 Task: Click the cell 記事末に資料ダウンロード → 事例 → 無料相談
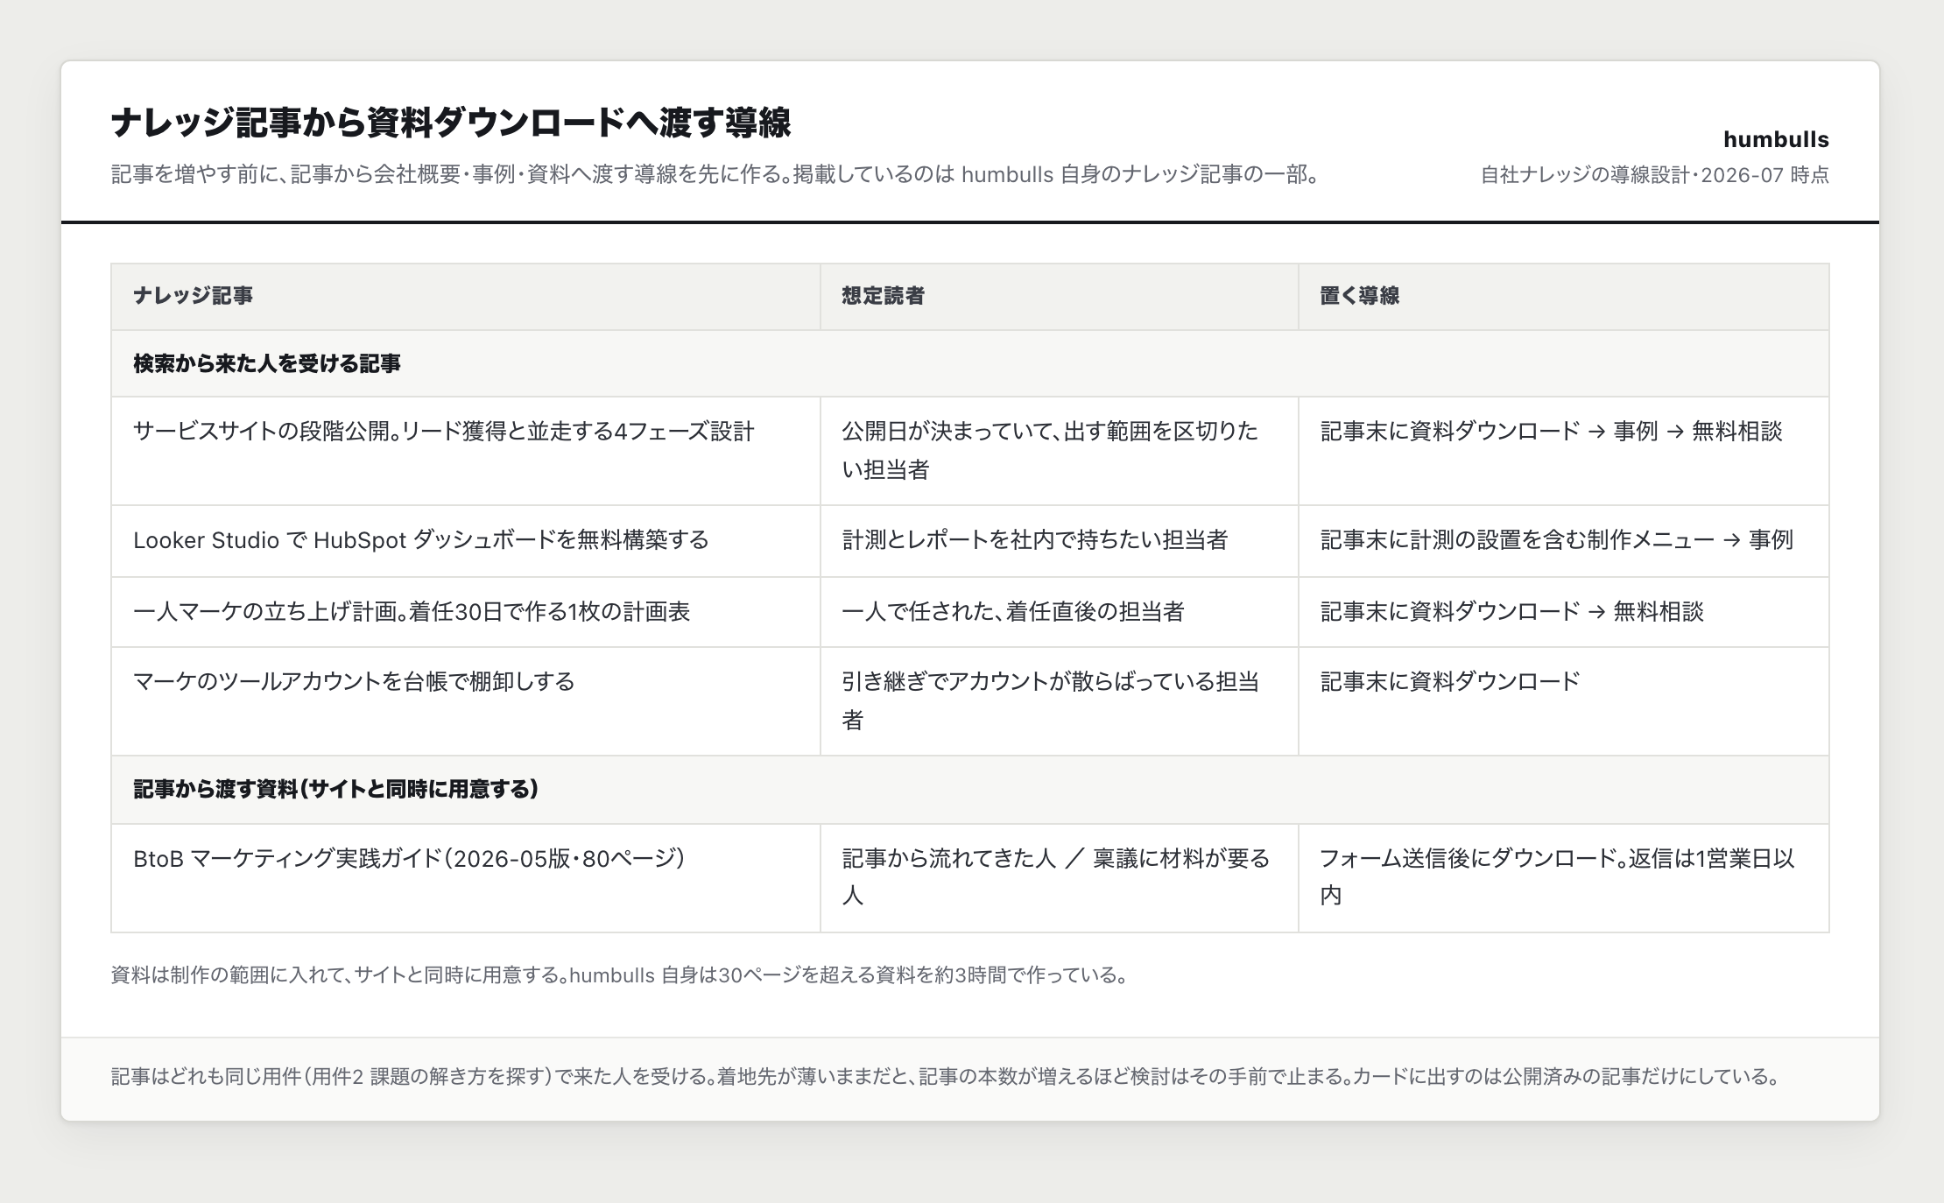(x=1563, y=451)
